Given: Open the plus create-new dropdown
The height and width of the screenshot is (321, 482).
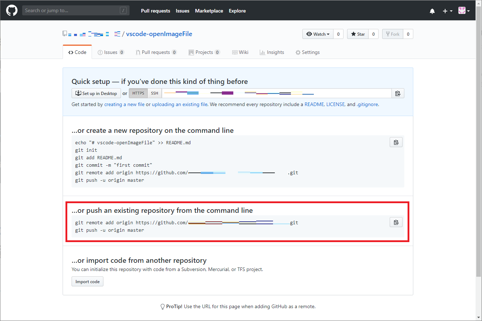Looking at the screenshot, I should click(x=447, y=11).
